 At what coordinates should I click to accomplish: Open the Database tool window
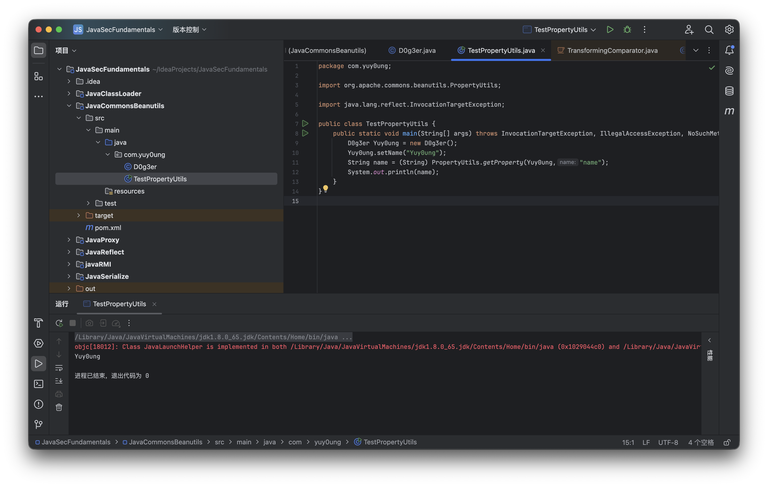coord(729,91)
